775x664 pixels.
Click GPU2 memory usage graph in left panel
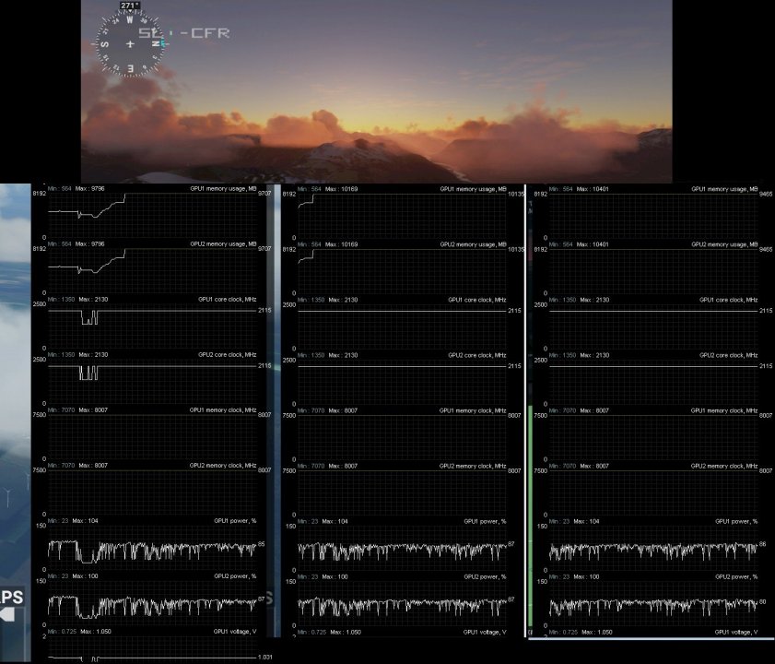click(x=152, y=271)
